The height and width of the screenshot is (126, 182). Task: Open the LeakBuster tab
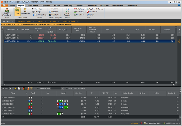(92, 5)
